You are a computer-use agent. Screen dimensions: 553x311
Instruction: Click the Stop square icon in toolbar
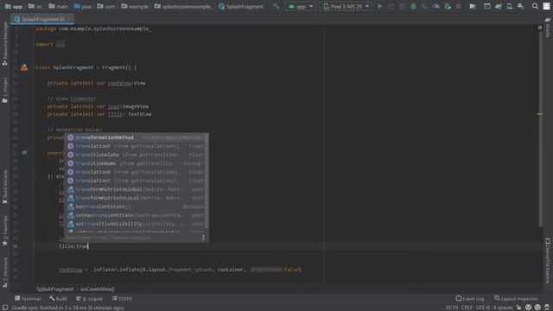tap(459, 6)
